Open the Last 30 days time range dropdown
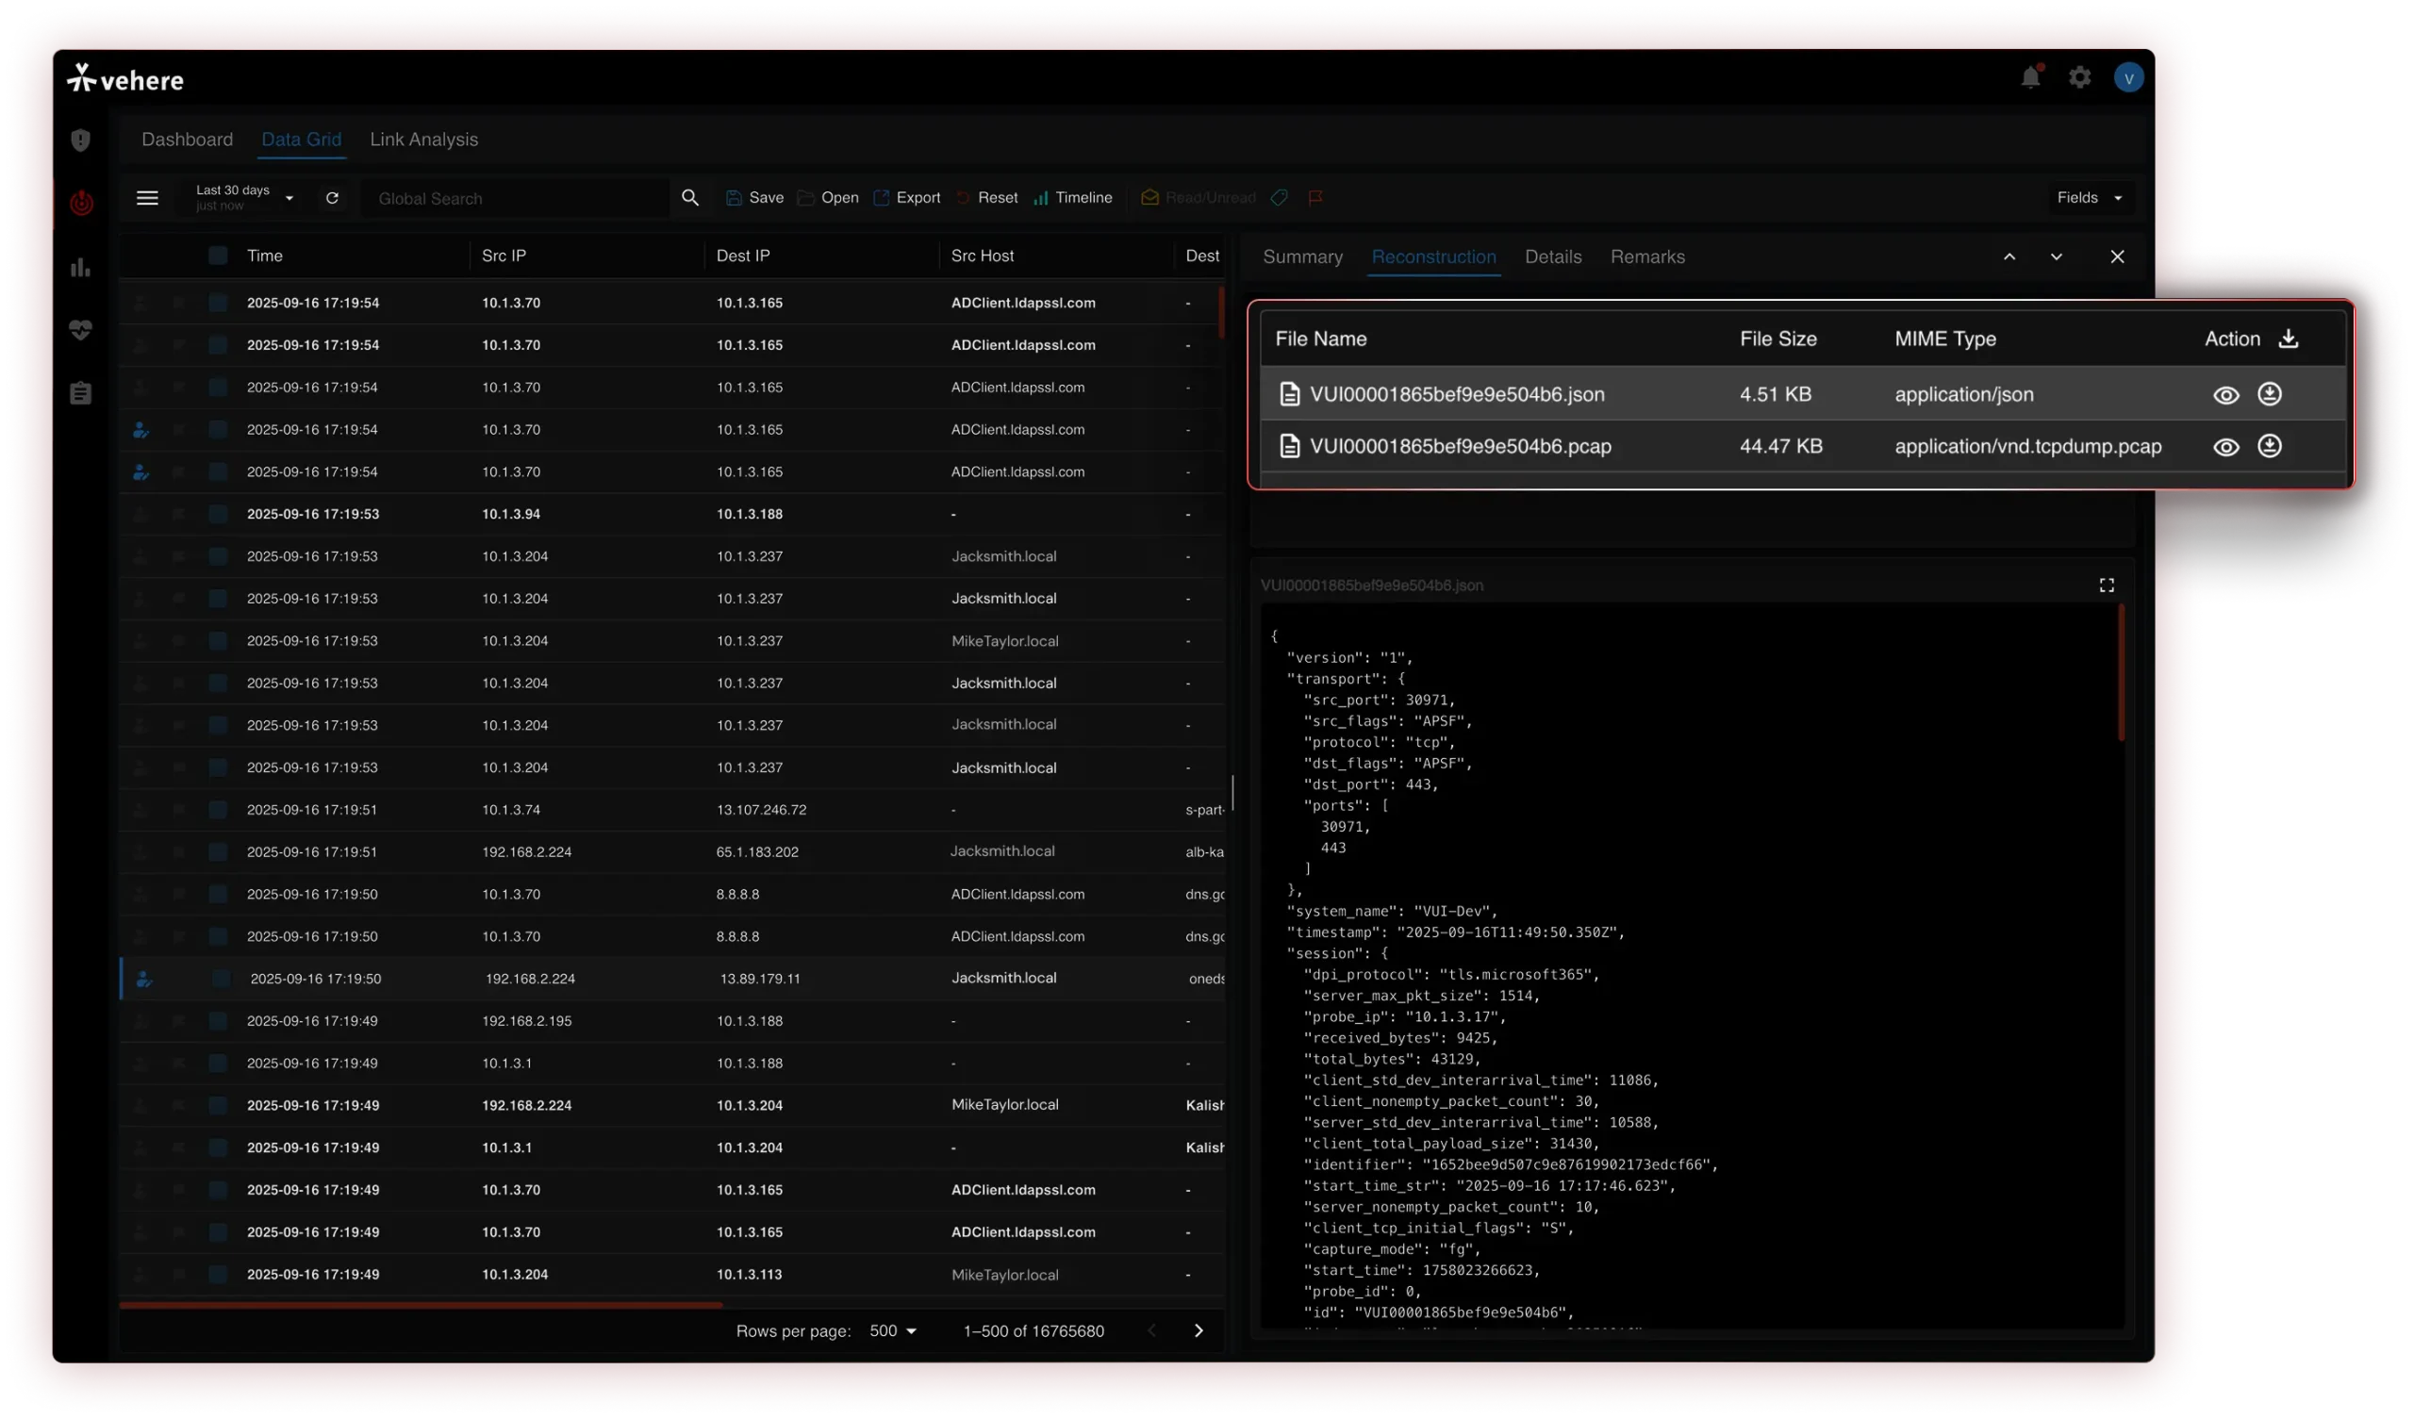Screen dimensions: 2414x1419 coord(245,198)
